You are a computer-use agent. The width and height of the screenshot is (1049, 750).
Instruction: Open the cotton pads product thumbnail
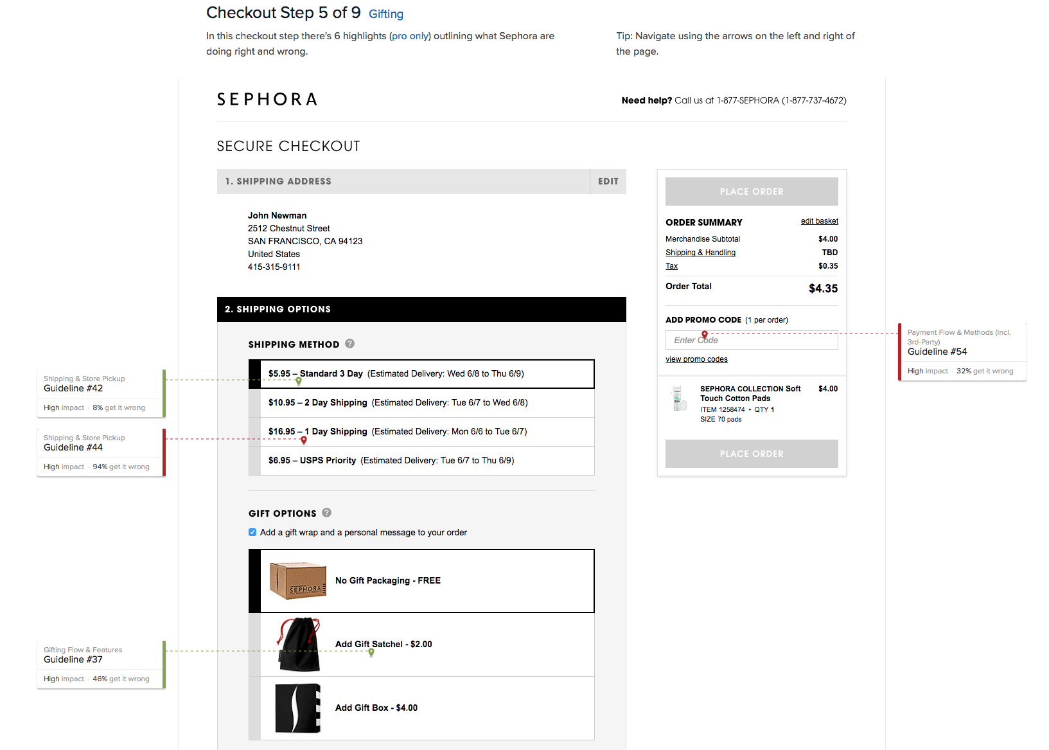pyautogui.click(x=677, y=398)
